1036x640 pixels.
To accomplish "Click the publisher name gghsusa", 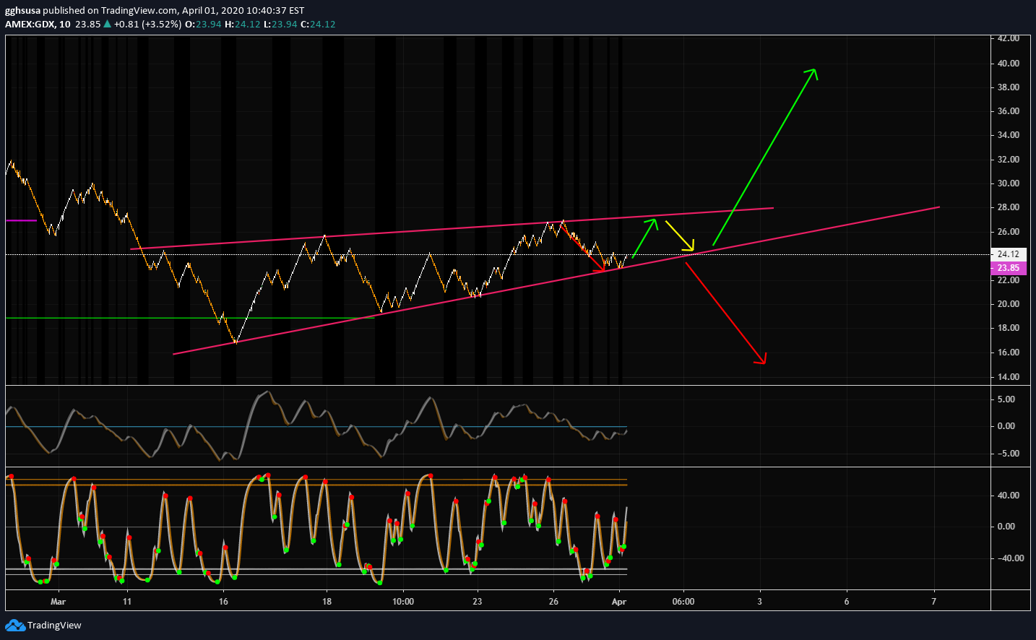I will [x=22, y=11].
